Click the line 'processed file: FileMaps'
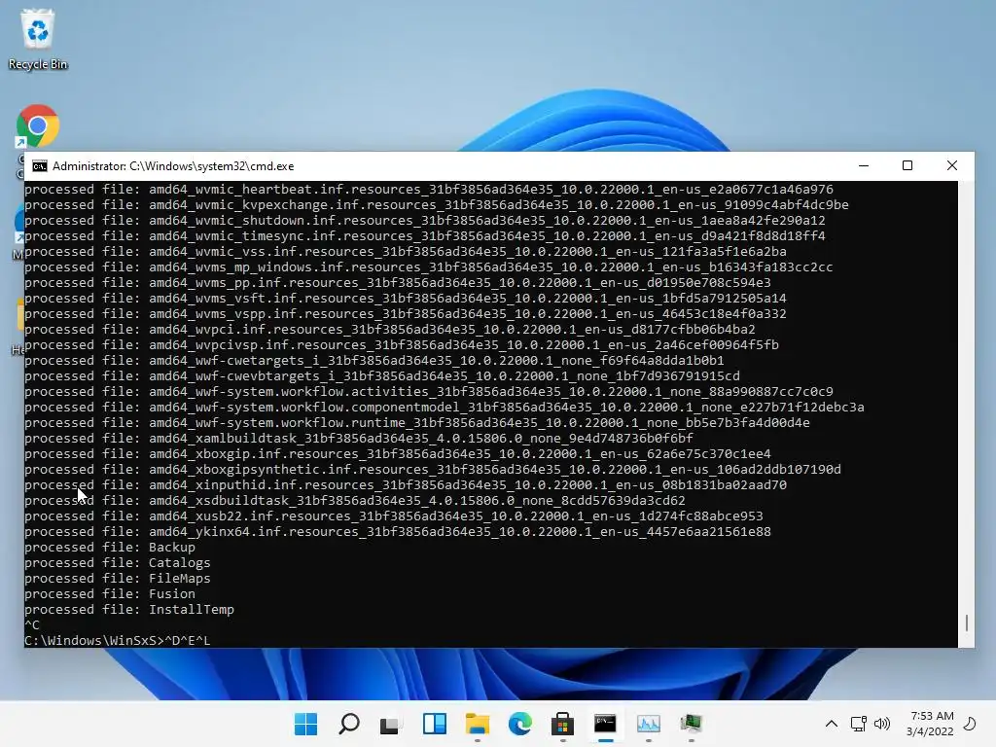Viewport: 996px width, 747px height. click(x=118, y=579)
